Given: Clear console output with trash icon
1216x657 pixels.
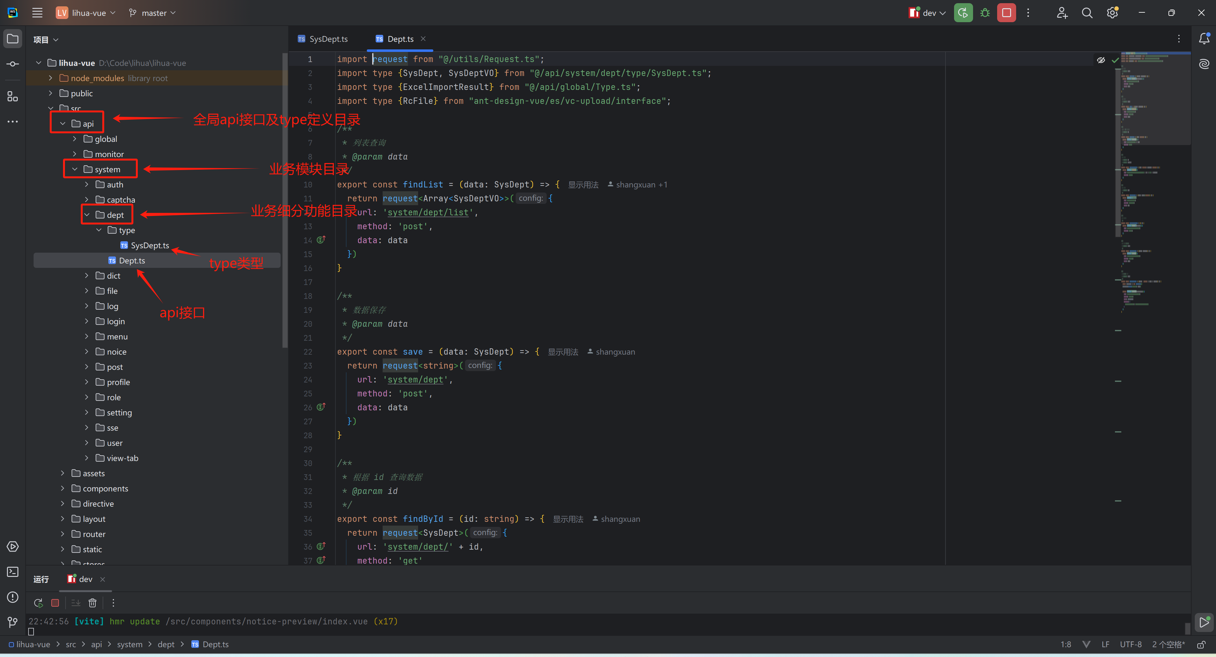Looking at the screenshot, I should click(92, 603).
